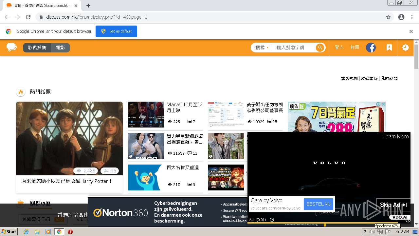419x236 pixels.
Task: Click the Marvel topic thumbnail
Action: pyautogui.click(x=146, y=114)
